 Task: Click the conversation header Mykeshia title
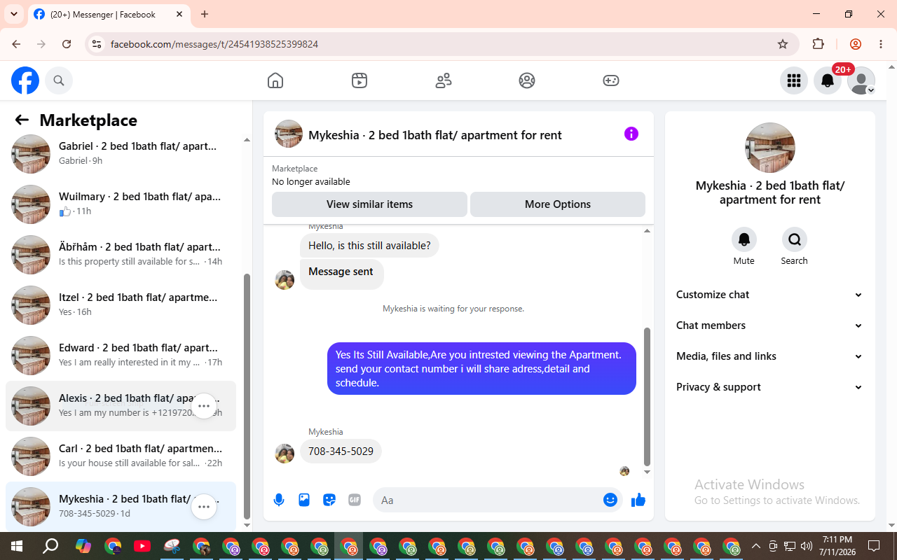point(435,135)
